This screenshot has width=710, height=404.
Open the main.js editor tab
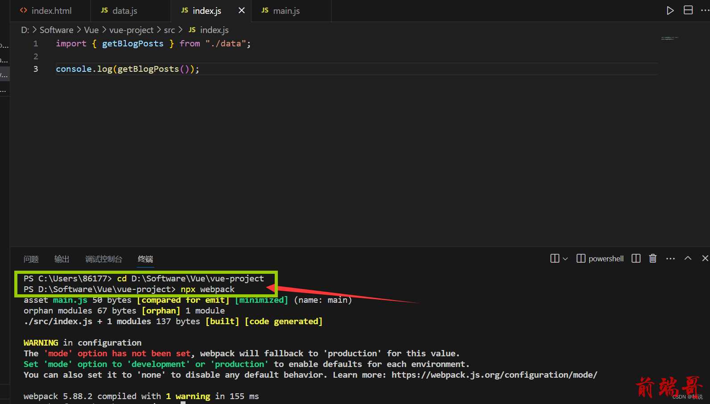(291, 11)
